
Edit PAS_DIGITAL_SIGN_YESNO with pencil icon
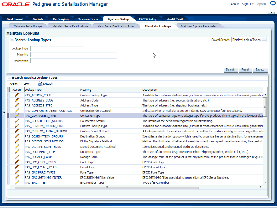17,146
